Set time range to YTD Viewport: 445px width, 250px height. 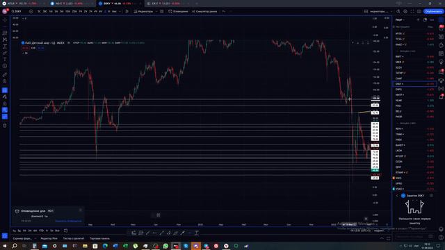coord(42,231)
